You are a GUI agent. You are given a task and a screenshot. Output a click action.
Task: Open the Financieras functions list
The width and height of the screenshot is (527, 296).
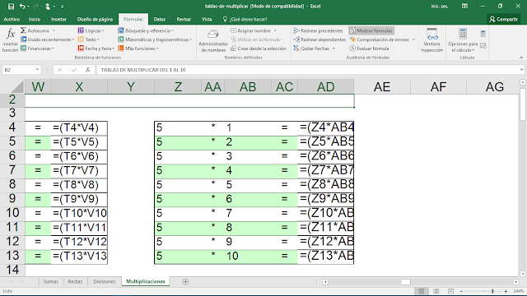click(37, 49)
